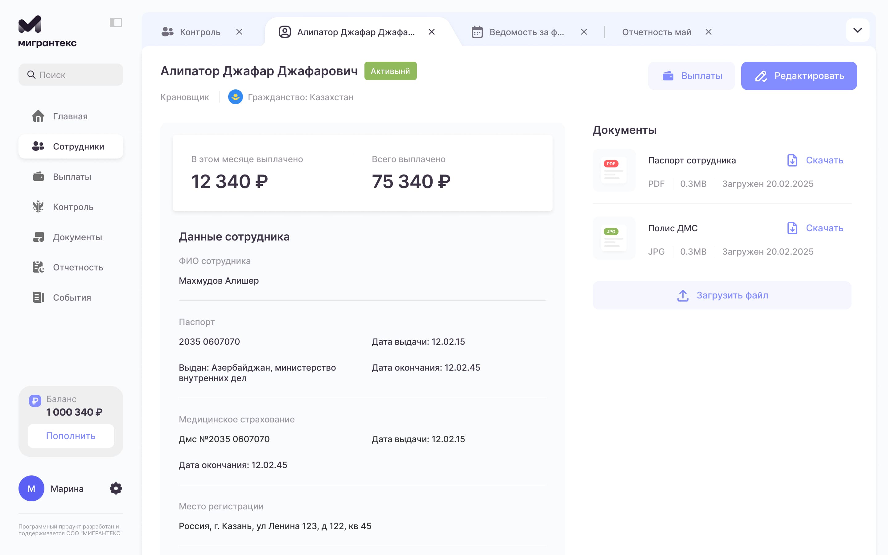Image resolution: width=888 pixels, height=555 pixels.
Task: Open Контроль section in sidebar
Action: pyautogui.click(x=73, y=207)
